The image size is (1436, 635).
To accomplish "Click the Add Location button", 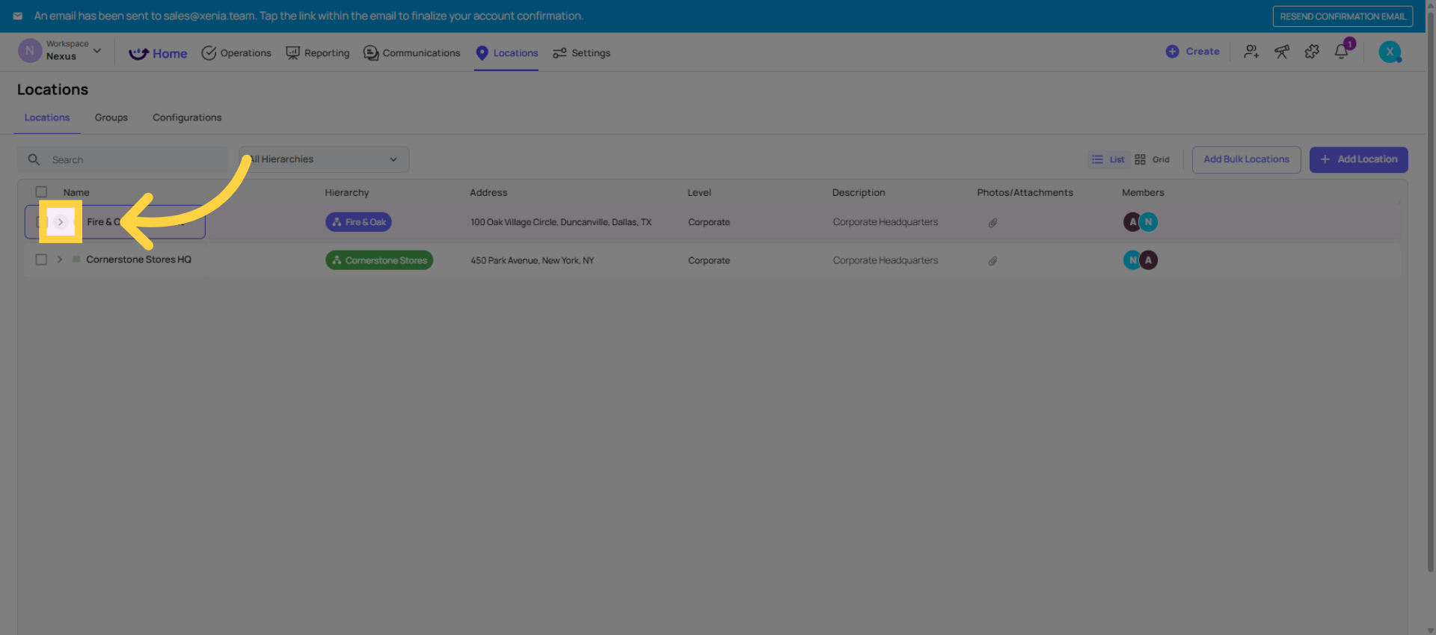I will click(1358, 159).
